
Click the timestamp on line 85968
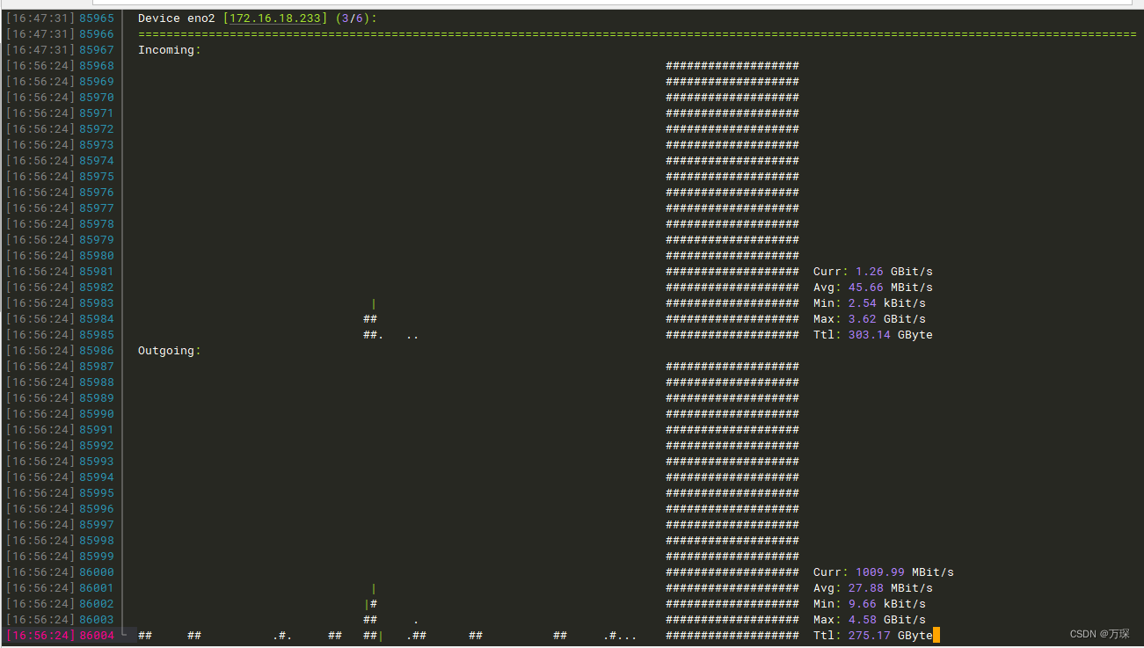point(40,66)
